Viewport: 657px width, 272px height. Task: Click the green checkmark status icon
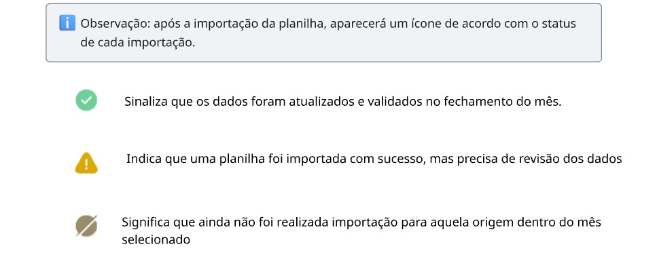pos(86,100)
